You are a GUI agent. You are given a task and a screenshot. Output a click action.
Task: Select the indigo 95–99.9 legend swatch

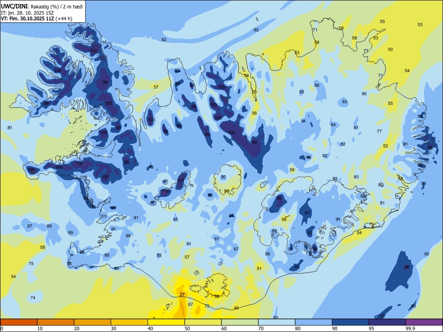[x=387, y=322]
